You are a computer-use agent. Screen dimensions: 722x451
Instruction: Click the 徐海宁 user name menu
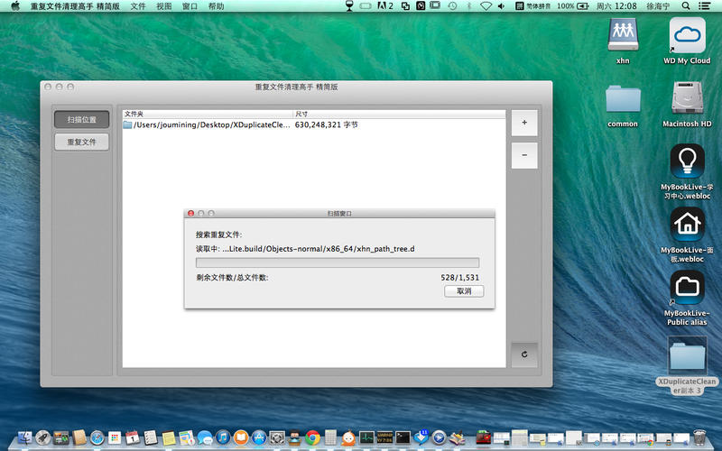(658, 6)
